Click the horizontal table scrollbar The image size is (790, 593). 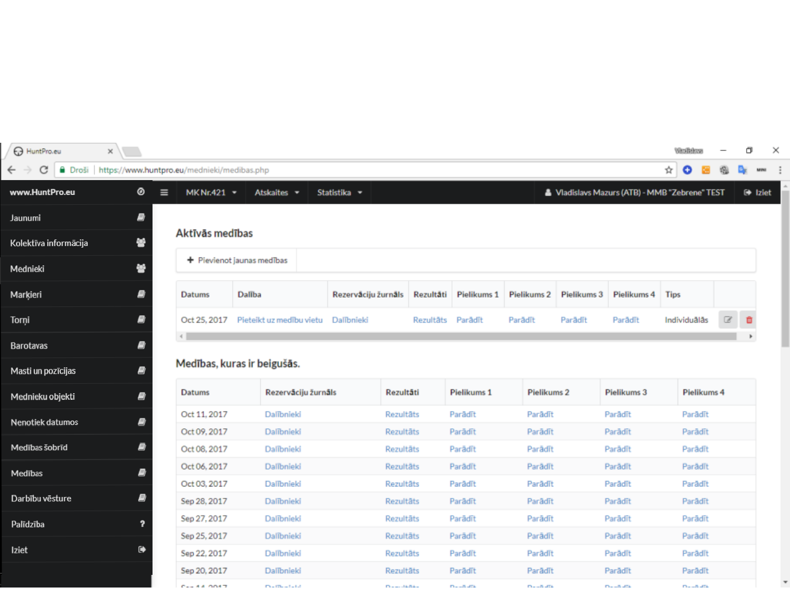461,337
